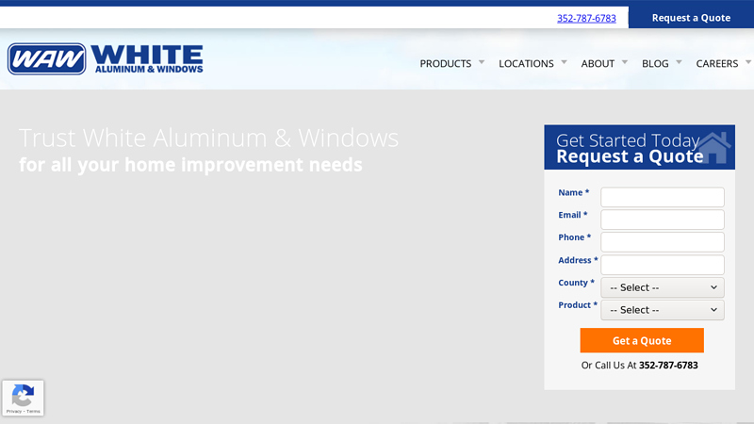Image resolution: width=754 pixels, height=424 pixels.
Task: Focus the Address input field
Action: click(x=663, y=265)
